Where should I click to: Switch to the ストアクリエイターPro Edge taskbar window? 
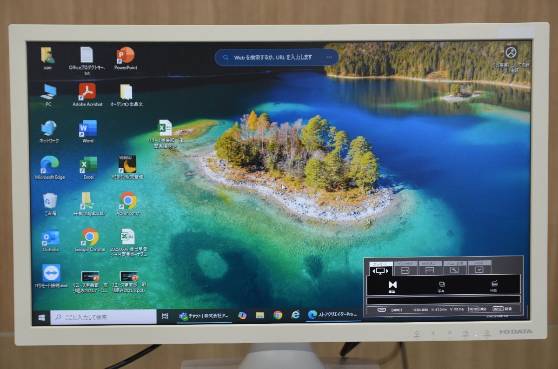333,315
